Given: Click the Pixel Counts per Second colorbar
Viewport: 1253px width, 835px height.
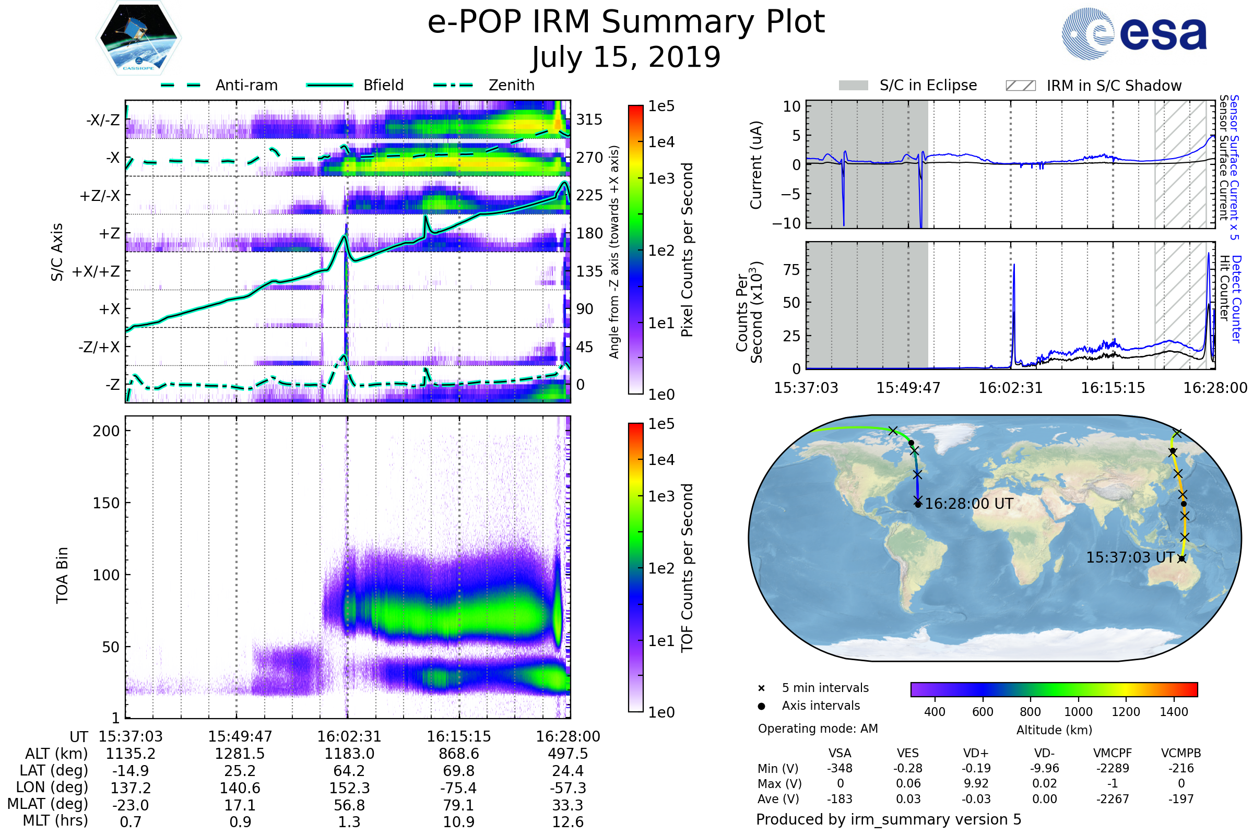Looking at the screenshot, I should 635,249.
